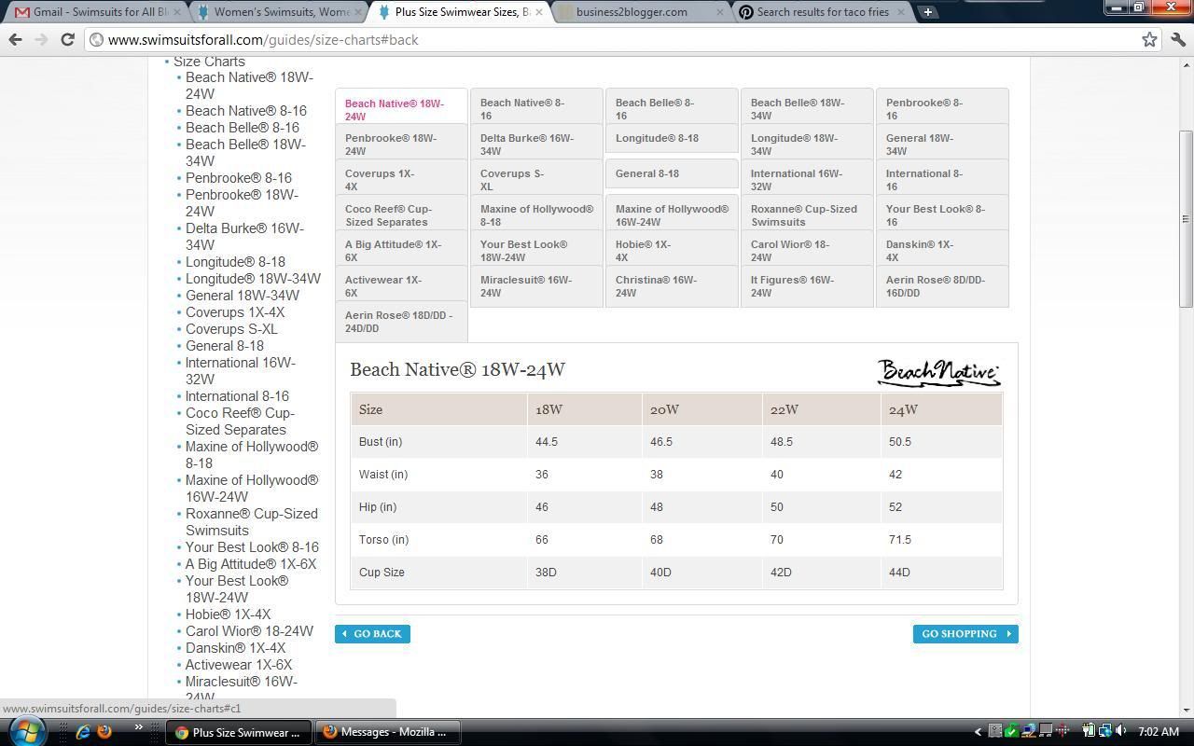Select Christina 16W-24W chart tab
The width and height of the screenshot is (1194, 746).
672,286
